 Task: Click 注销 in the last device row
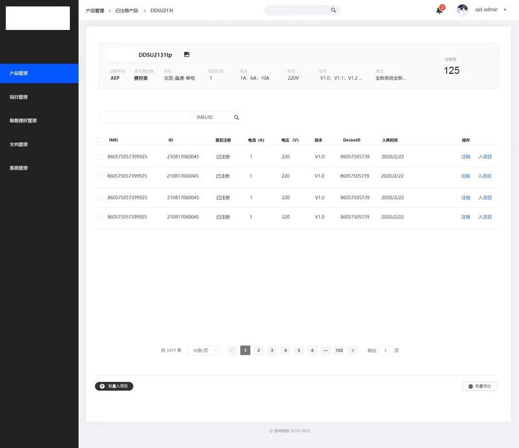click(466, 217)
